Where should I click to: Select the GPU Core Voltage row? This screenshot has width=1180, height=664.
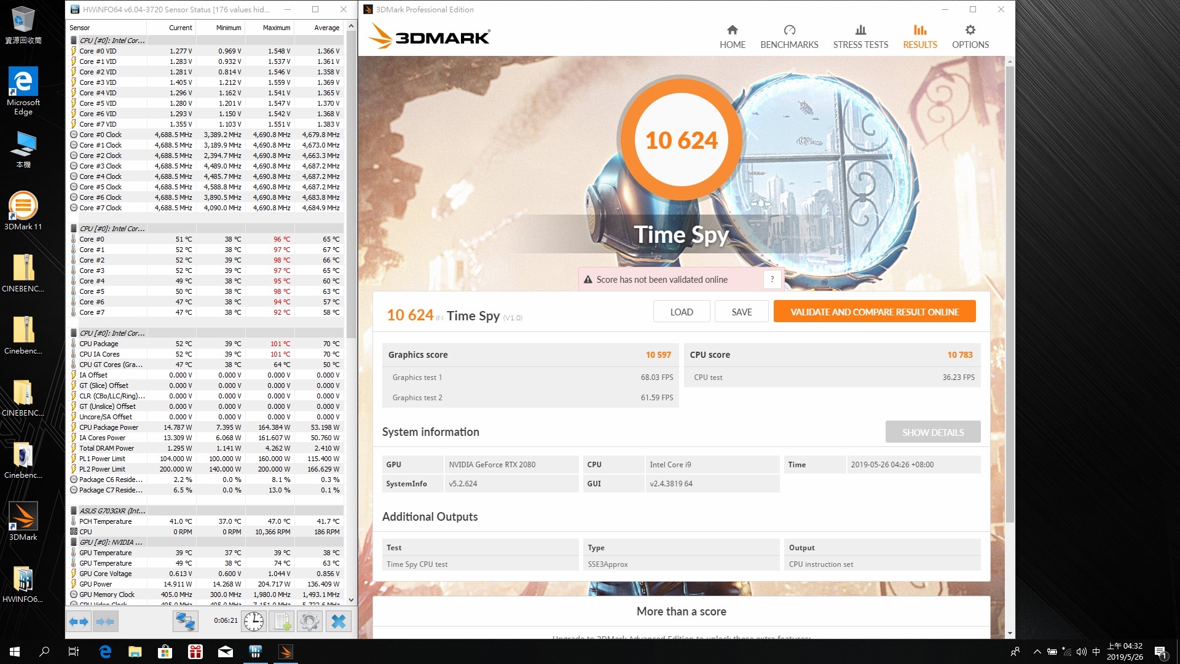[206, 574]
